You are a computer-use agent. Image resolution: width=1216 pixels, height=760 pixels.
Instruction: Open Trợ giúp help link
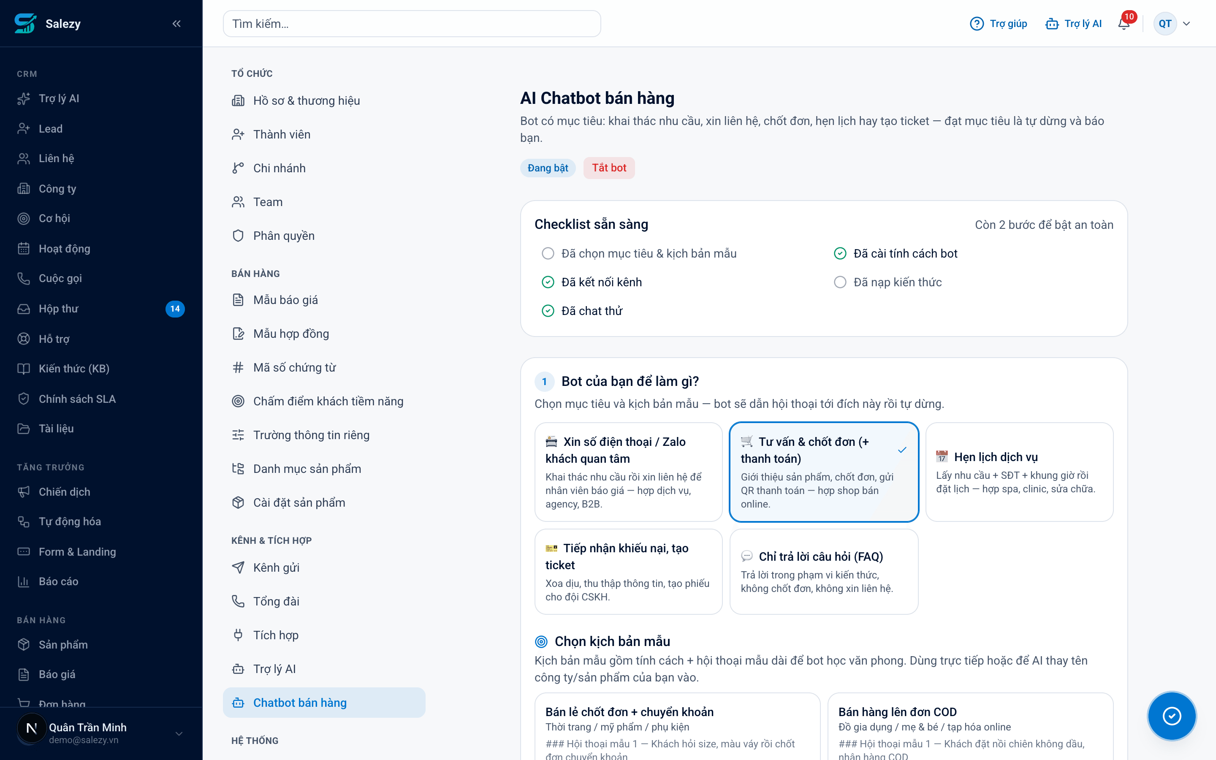[998, 24]
